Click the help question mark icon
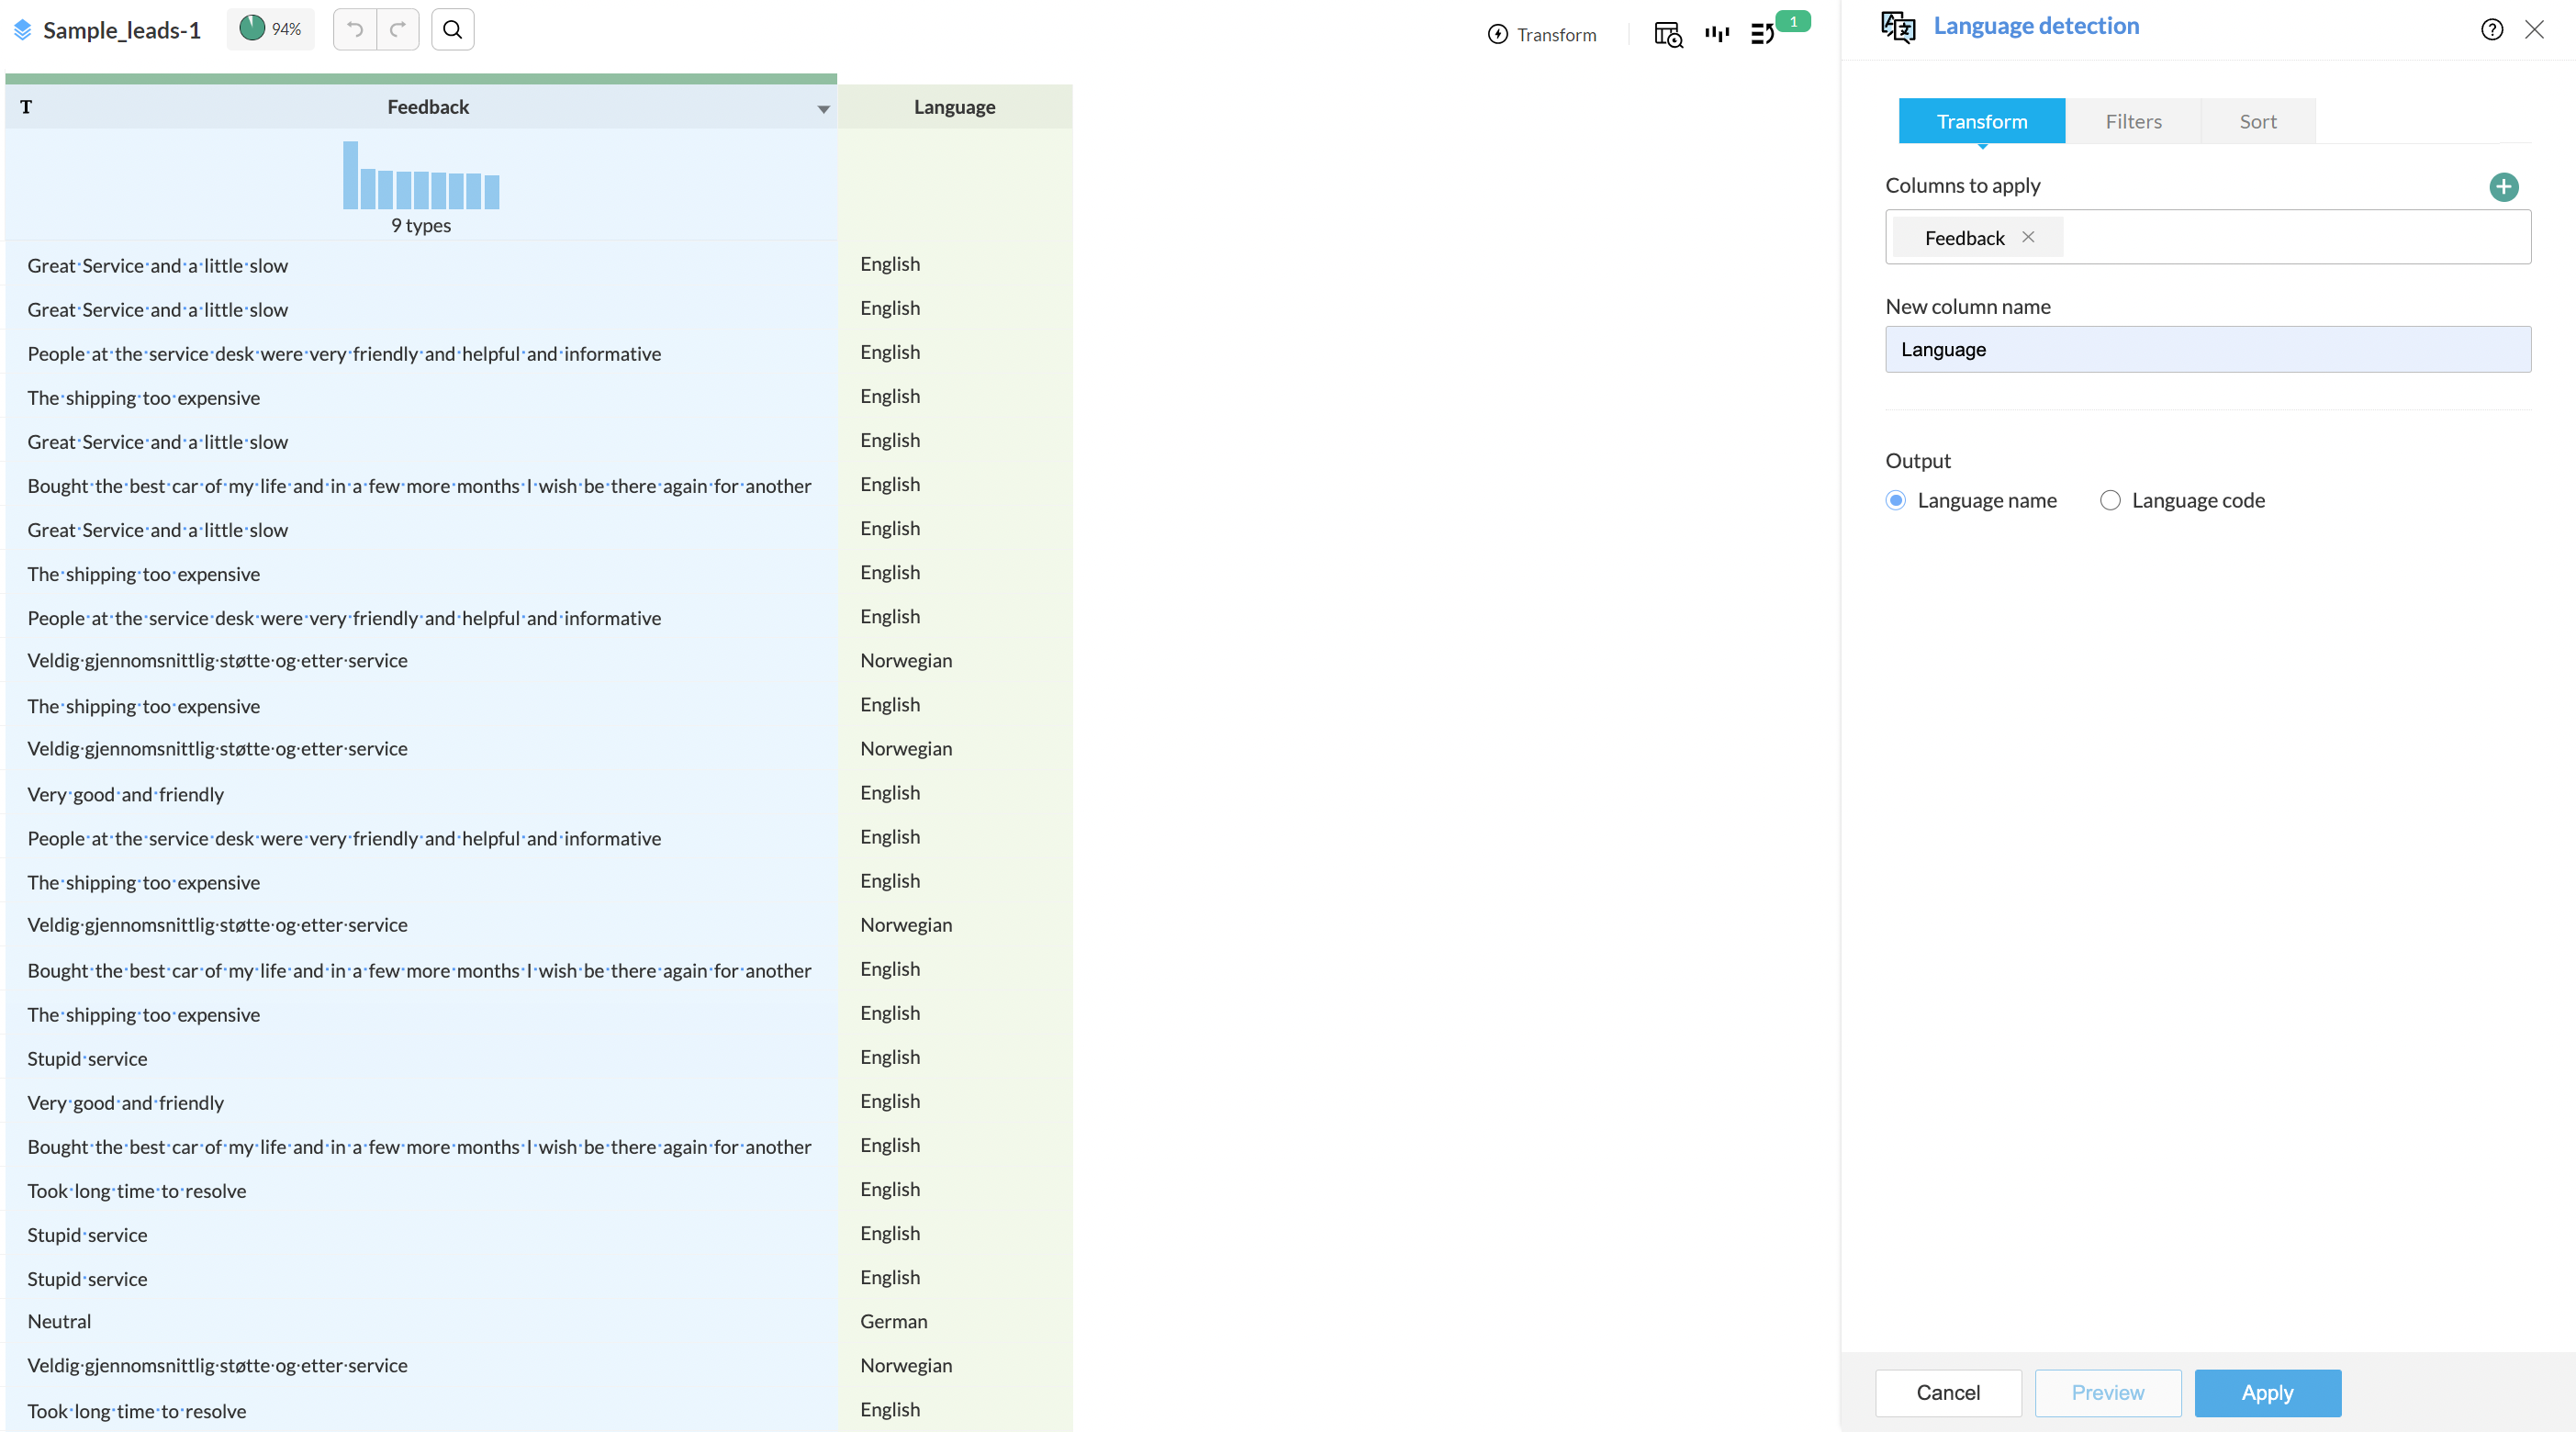Image resolution: width=2576 pixels, height=1432 pixels. click(x=2491, y=30)
